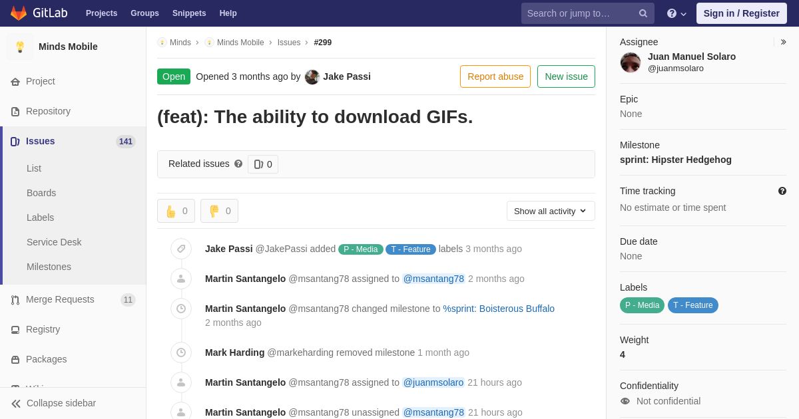The width and height of the screenshot is (799, 419).
Task: Click the thumbs down reaction button
Action: coord(219,211)
